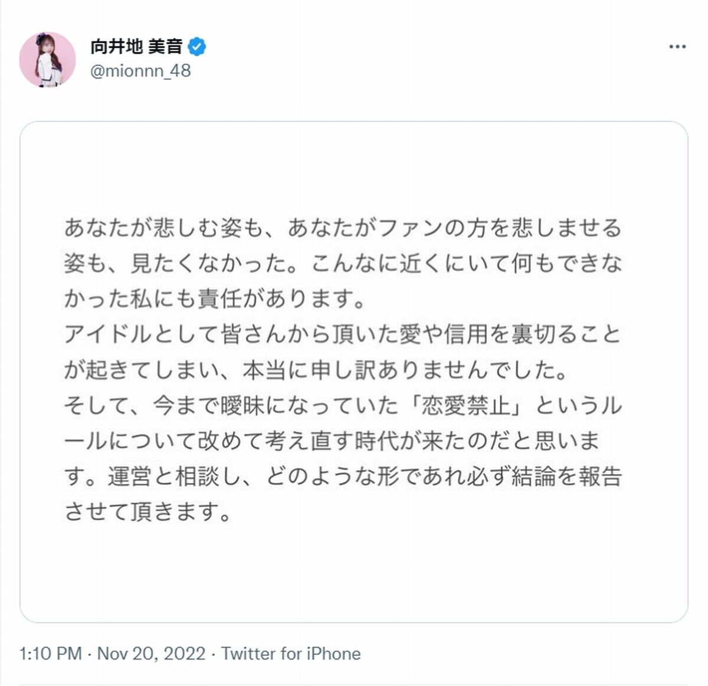Viewport: 708px width, 686px height.
Task: Open the pink profile avatar
Action: tap(48, 60)
